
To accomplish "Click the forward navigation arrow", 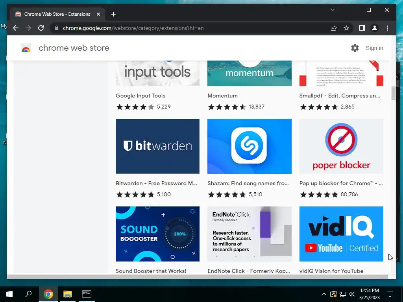I will (x=28, y=28).
